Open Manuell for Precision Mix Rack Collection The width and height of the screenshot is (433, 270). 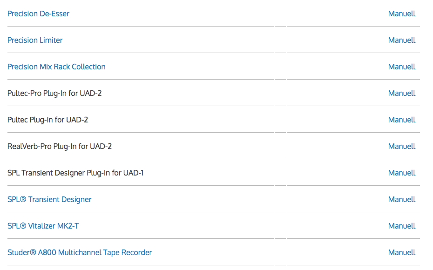[x=401, y=67]
